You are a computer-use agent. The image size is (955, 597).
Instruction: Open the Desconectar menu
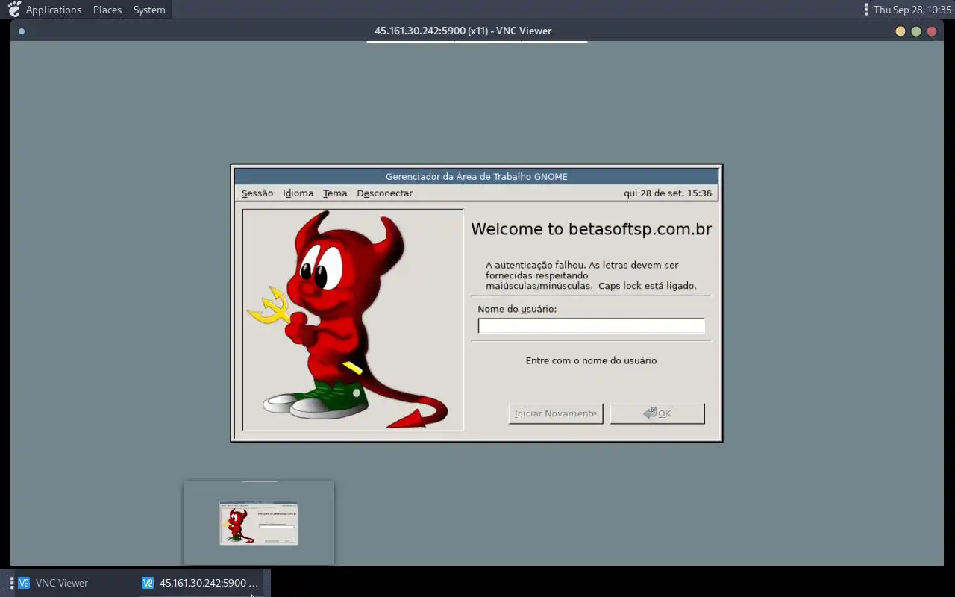[x=384, y=193]
